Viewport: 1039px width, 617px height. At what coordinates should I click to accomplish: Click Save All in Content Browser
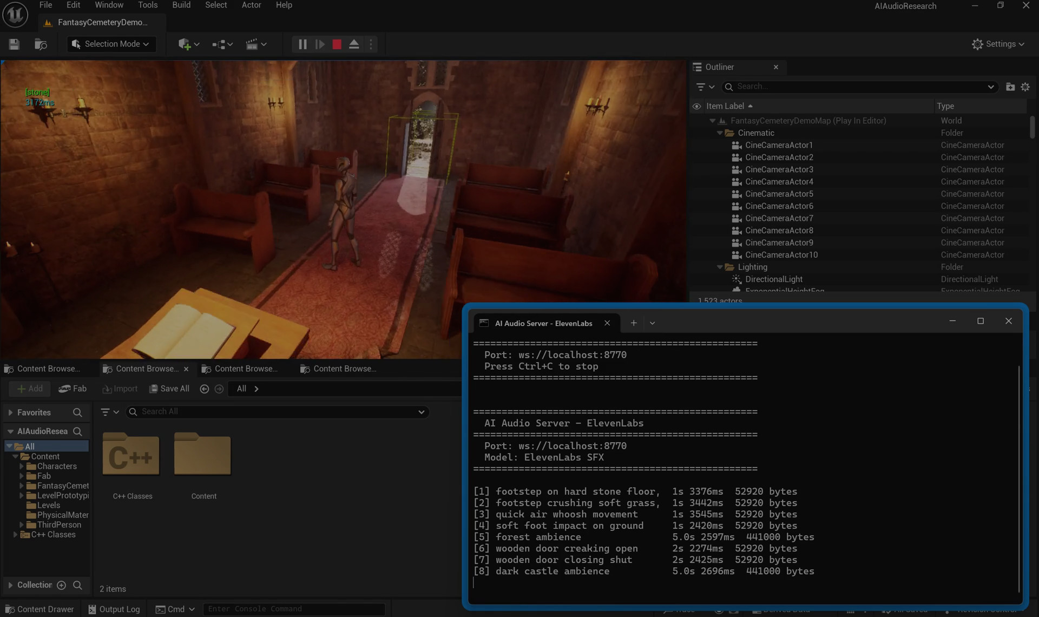(169, 389)
